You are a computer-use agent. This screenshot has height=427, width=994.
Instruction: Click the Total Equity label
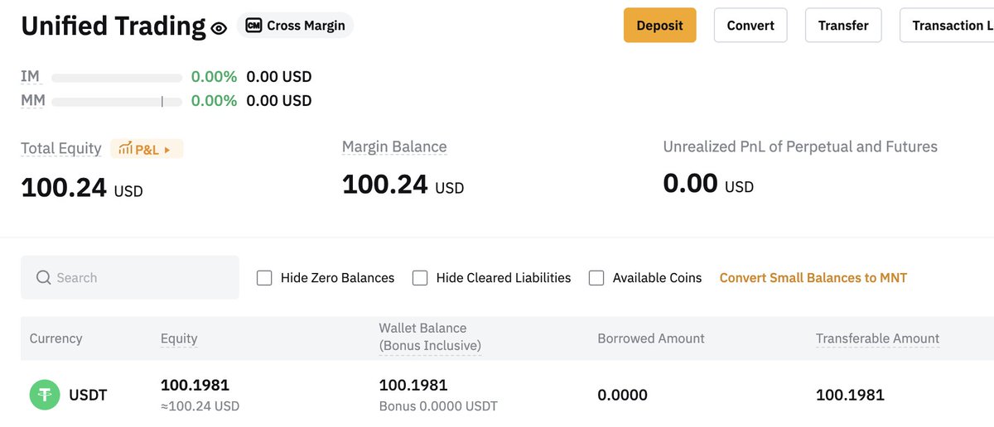pos(61,149)
